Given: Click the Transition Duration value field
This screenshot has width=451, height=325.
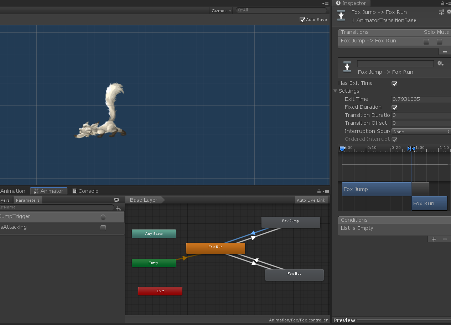Looking at the screenshot, I should click(x=421, y=115).
